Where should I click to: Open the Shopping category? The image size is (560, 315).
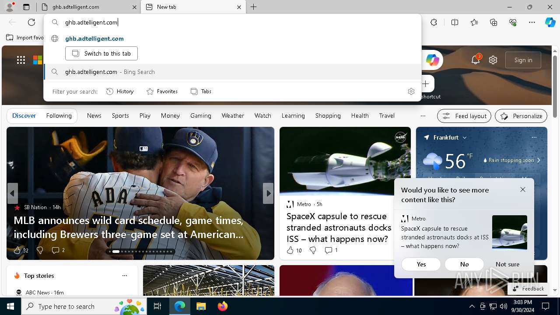328,116
